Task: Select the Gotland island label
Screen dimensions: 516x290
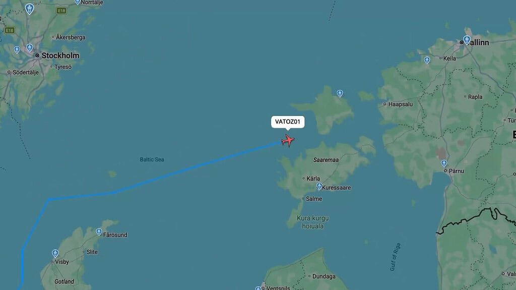Action: [64, 281]
